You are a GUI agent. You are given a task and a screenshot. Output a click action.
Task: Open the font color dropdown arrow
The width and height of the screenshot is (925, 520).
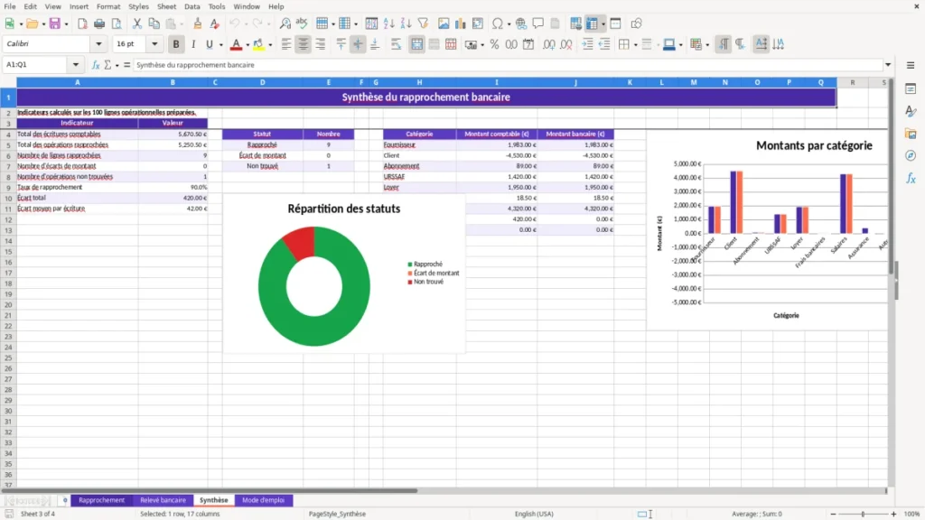[248, 45]
